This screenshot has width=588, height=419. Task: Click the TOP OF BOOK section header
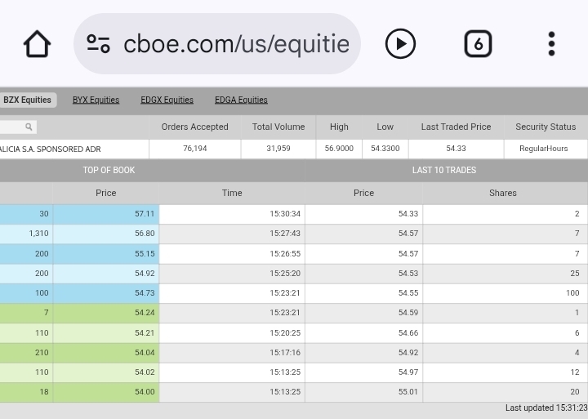109,170
